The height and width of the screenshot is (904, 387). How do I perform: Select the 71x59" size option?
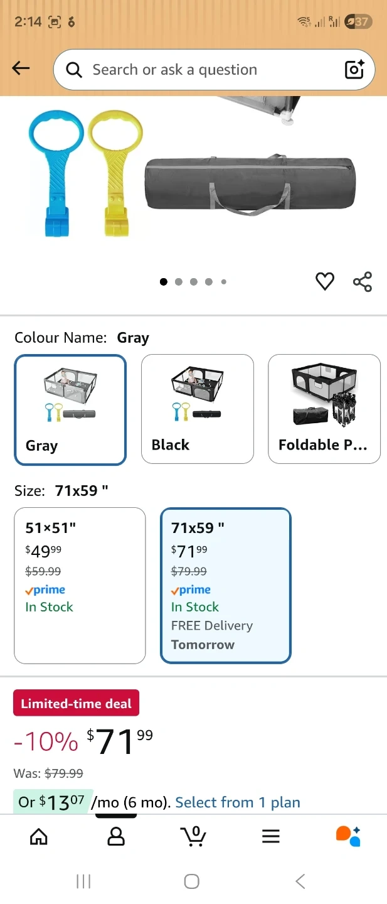point(226,585)
